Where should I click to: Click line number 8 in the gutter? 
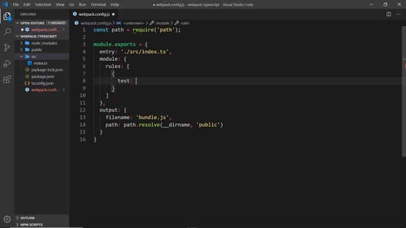(x=84, y=81)
